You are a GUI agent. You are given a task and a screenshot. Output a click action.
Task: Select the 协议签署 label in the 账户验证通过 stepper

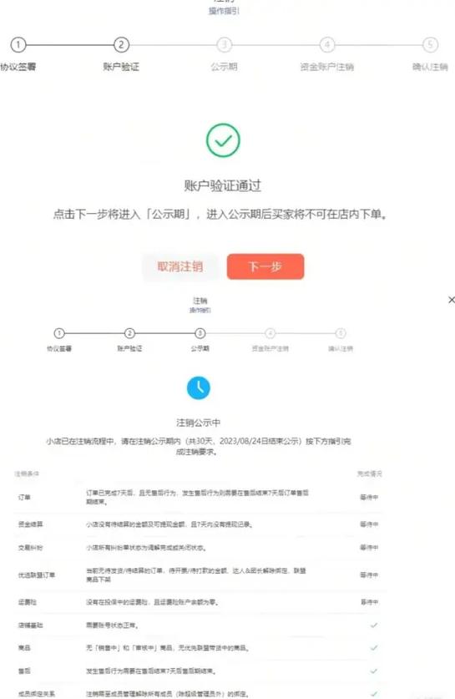(x=18, y=67)
